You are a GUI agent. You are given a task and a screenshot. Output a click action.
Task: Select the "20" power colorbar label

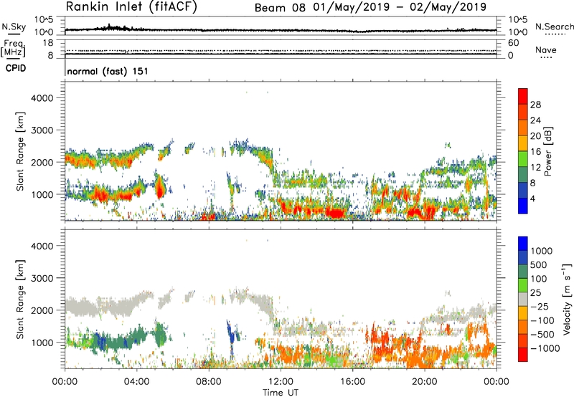click(535, 136)
